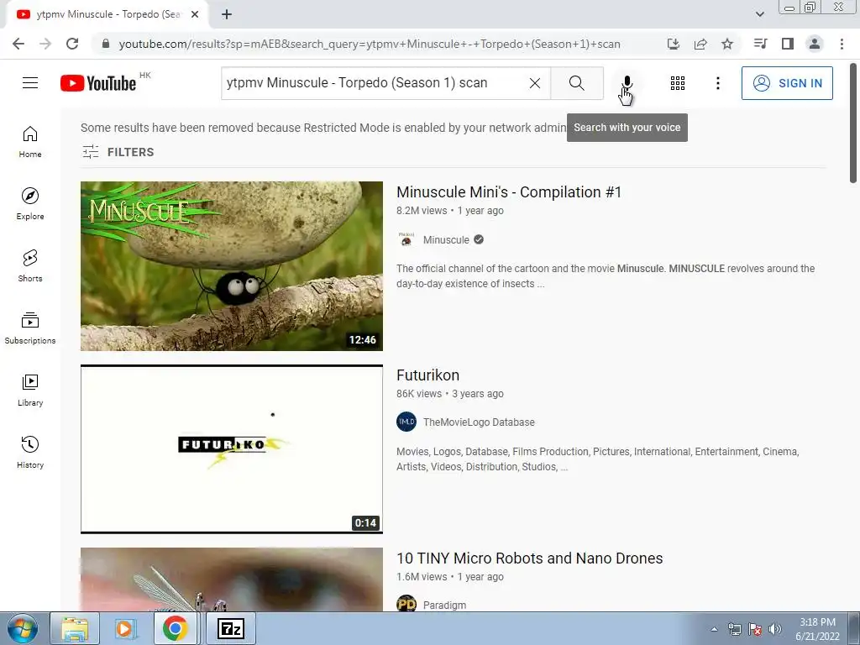
Task: Click the Minuscule channel avatar
Action: (406, 239)
